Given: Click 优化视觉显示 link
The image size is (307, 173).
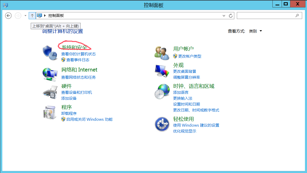Looking at the screenshot, I should point(185,131).
